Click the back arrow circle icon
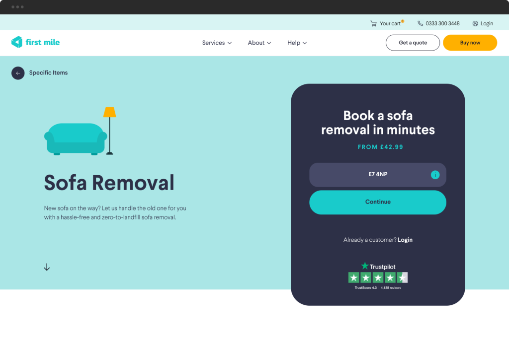509x345 pixels. click(x=18, y=73)
